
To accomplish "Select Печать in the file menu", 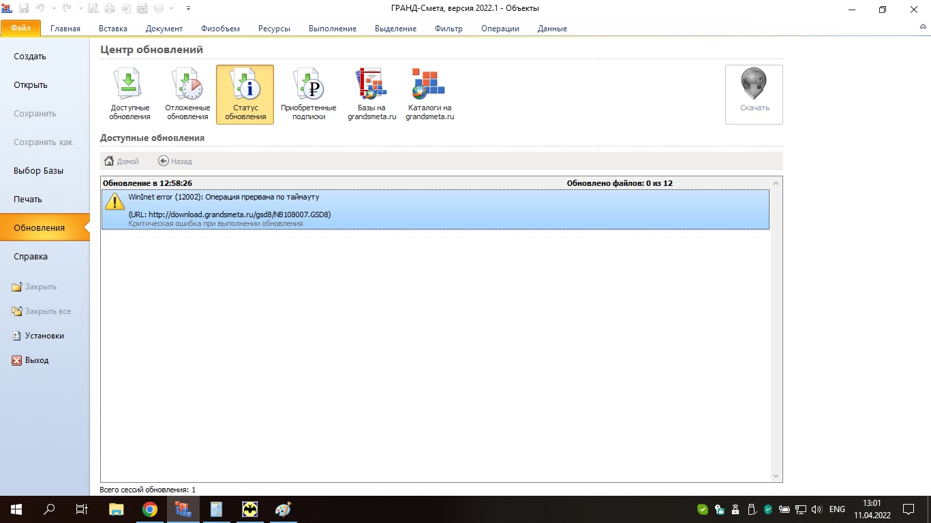I will click(44, 200).
